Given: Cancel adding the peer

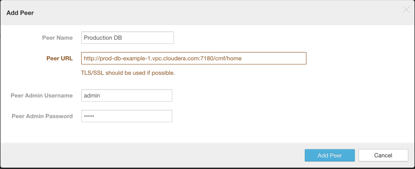Looking at the screenshot, I should 383,155.
